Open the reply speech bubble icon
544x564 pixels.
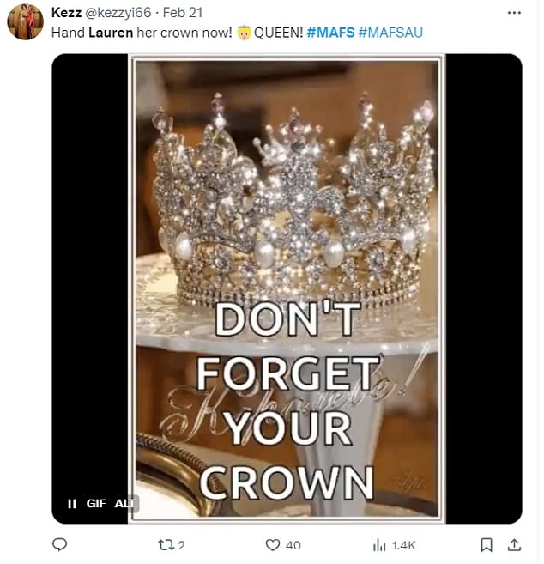(60, 544)
